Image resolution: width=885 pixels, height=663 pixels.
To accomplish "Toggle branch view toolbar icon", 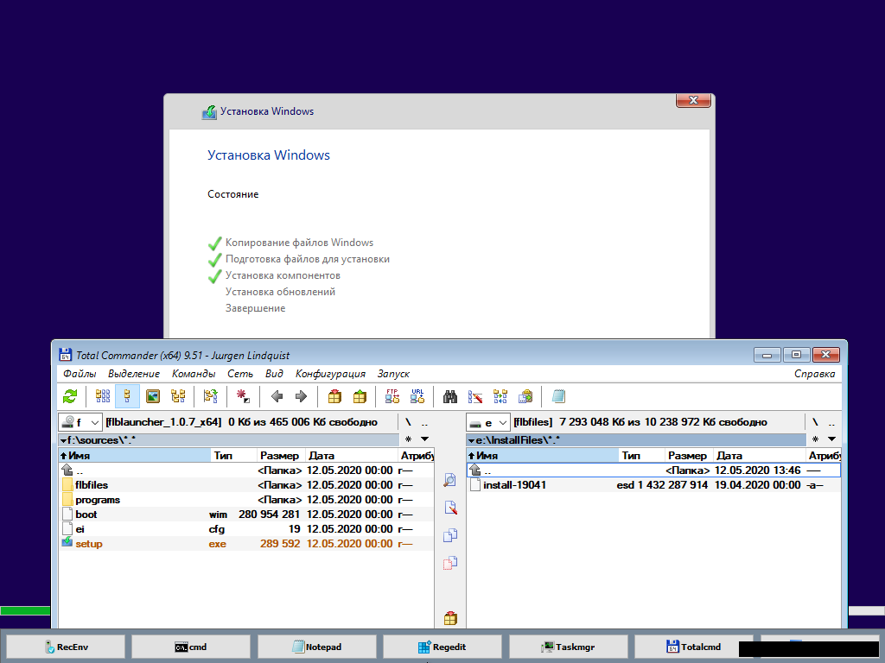I will [x=211, y=396].
